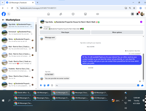This screenshot has width=146, height=111.
Task: Open the ENG language indicator
Action: [x=129, y=100]
